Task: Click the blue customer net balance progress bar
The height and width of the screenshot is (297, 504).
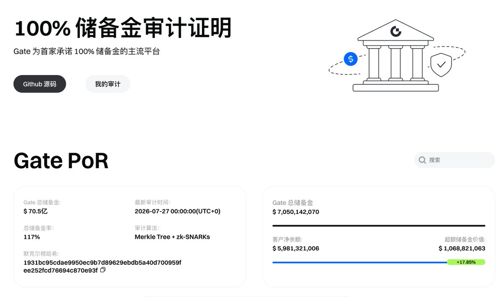Action: [360, 263]
